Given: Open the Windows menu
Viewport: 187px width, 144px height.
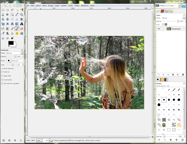Looking at the screenshot, I should (85, 6).
